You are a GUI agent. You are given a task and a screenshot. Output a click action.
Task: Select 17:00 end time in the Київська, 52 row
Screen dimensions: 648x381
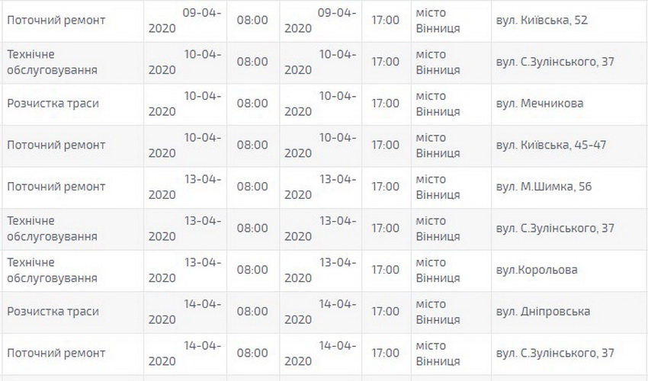point(385,20)
